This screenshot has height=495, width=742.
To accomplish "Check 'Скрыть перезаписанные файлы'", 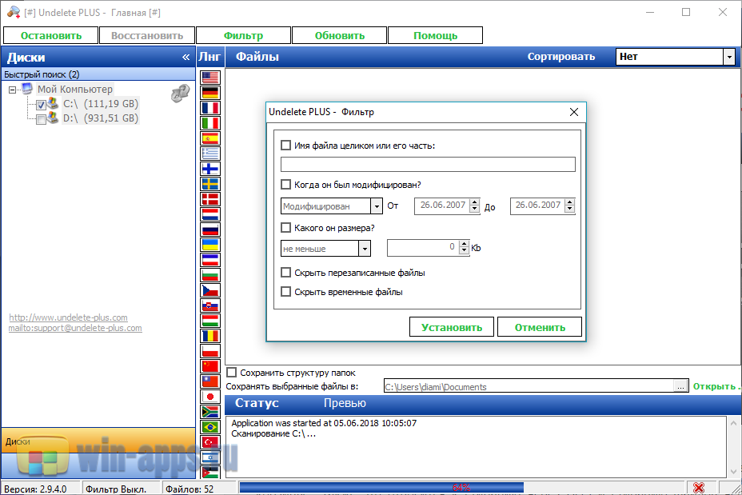I will [x=285, y=272].
